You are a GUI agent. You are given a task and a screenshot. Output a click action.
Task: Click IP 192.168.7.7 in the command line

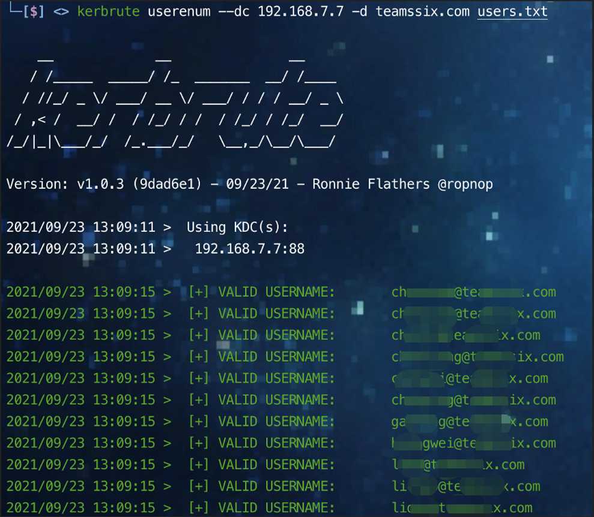coord(301,11)
